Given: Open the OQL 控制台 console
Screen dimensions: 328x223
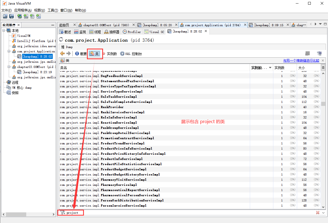Looking at the screenshot, I should [131, 54].
